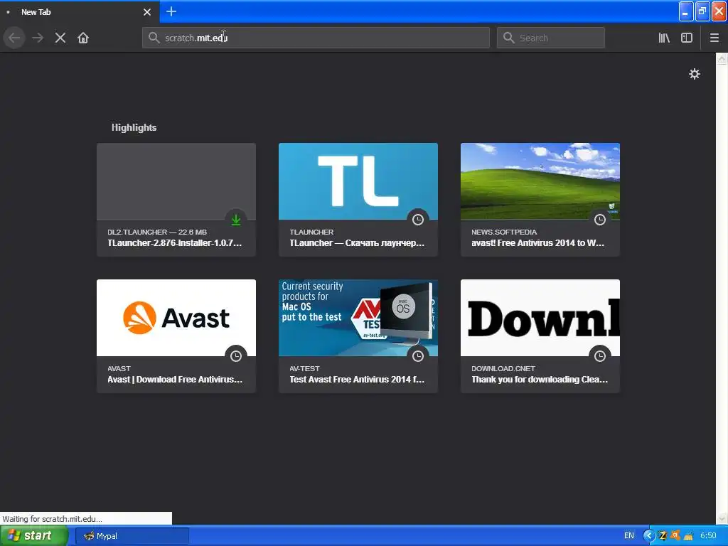Click 'avast! Free Antivirus 2014 to W…' title

point(538,243)
